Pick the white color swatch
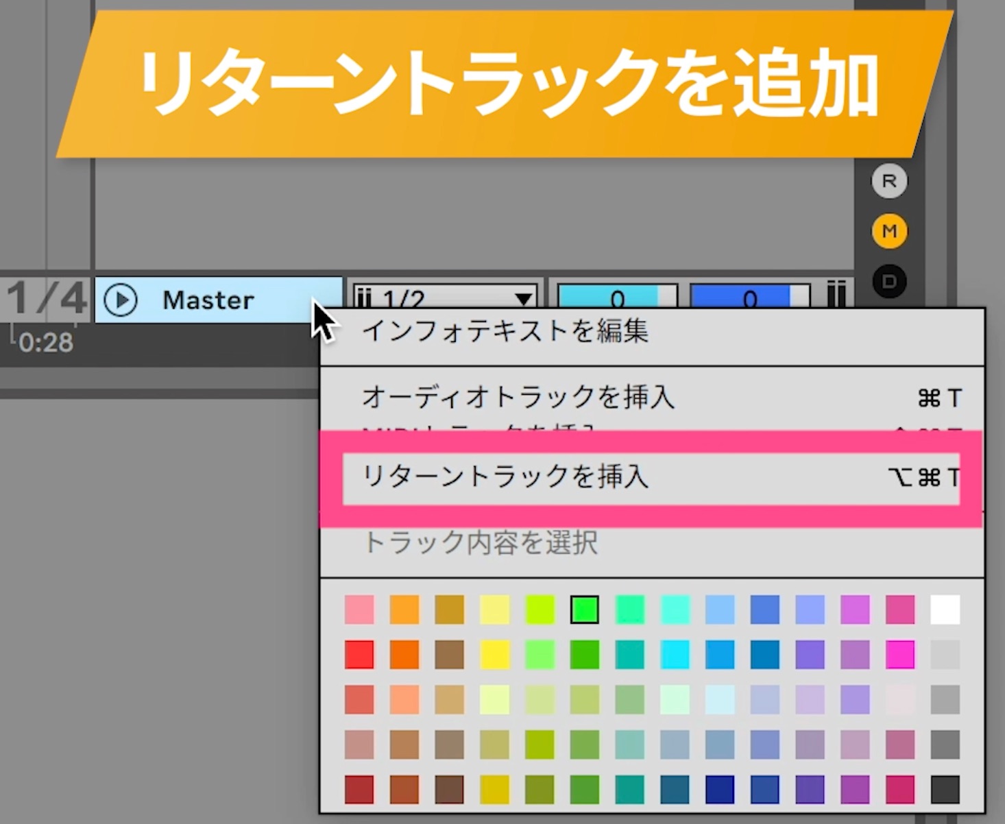 tap(945, 609)
